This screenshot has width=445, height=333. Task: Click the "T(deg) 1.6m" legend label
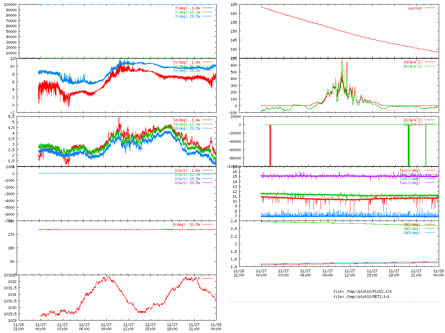point(187,8)
